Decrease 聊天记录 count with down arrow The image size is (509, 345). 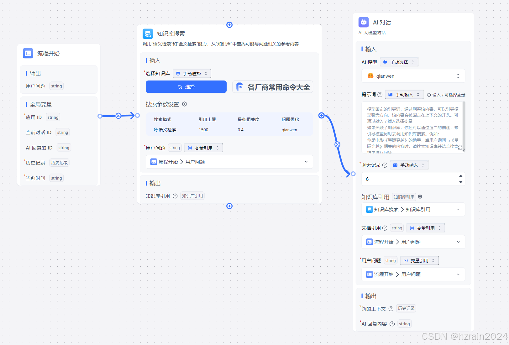point(461,182)
